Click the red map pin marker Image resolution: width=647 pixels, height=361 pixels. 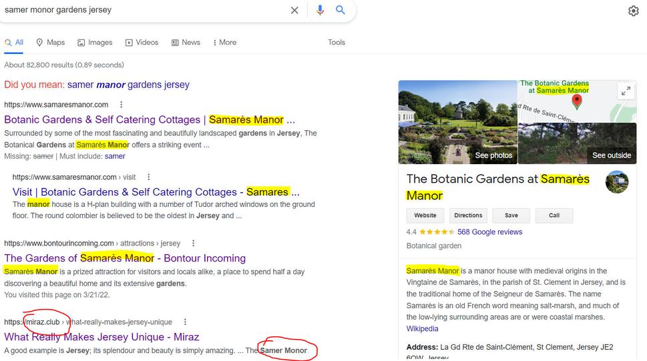click(577, 101)
